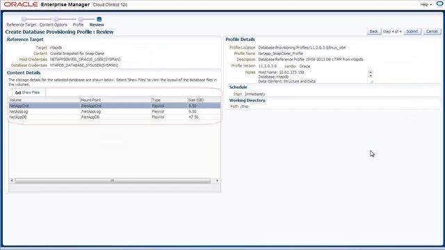Viewport: 445px width, 250px height.
Task: Click the Back button
Action: point(373,31)
